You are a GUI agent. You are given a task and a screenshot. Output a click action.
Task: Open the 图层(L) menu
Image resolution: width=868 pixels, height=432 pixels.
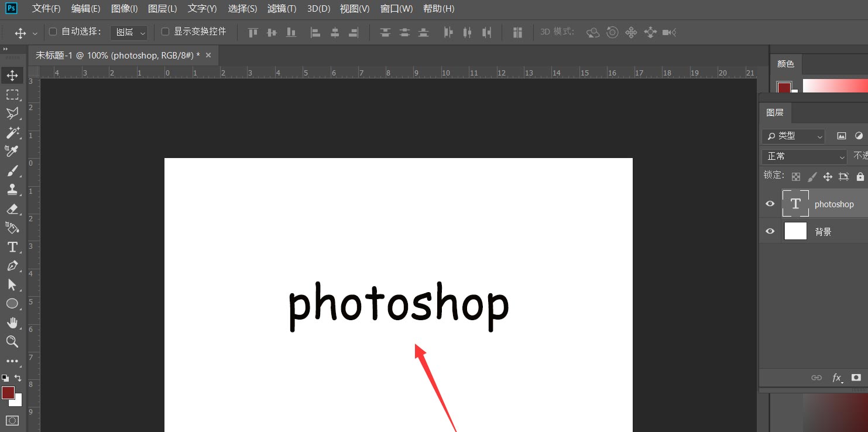click(163, 9)
